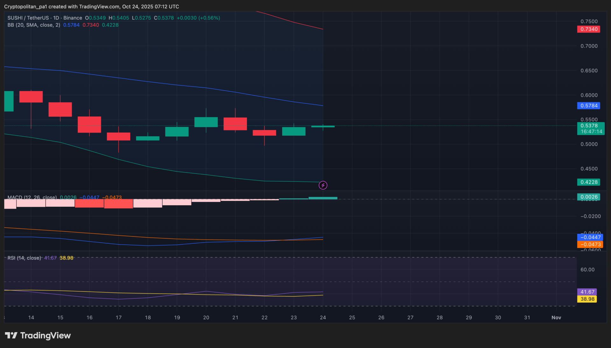
Task: Click the MACD (12, 26, close) indicator legend
Action: pyautogui.click(x=32, y=197)
